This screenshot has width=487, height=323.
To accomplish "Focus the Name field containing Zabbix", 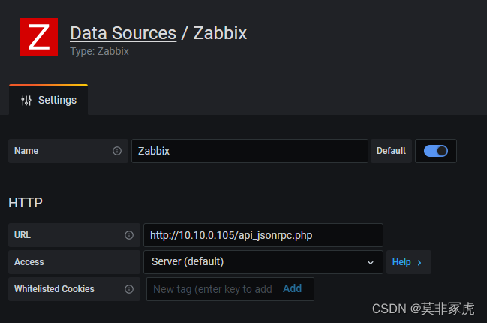I will 250,151.
